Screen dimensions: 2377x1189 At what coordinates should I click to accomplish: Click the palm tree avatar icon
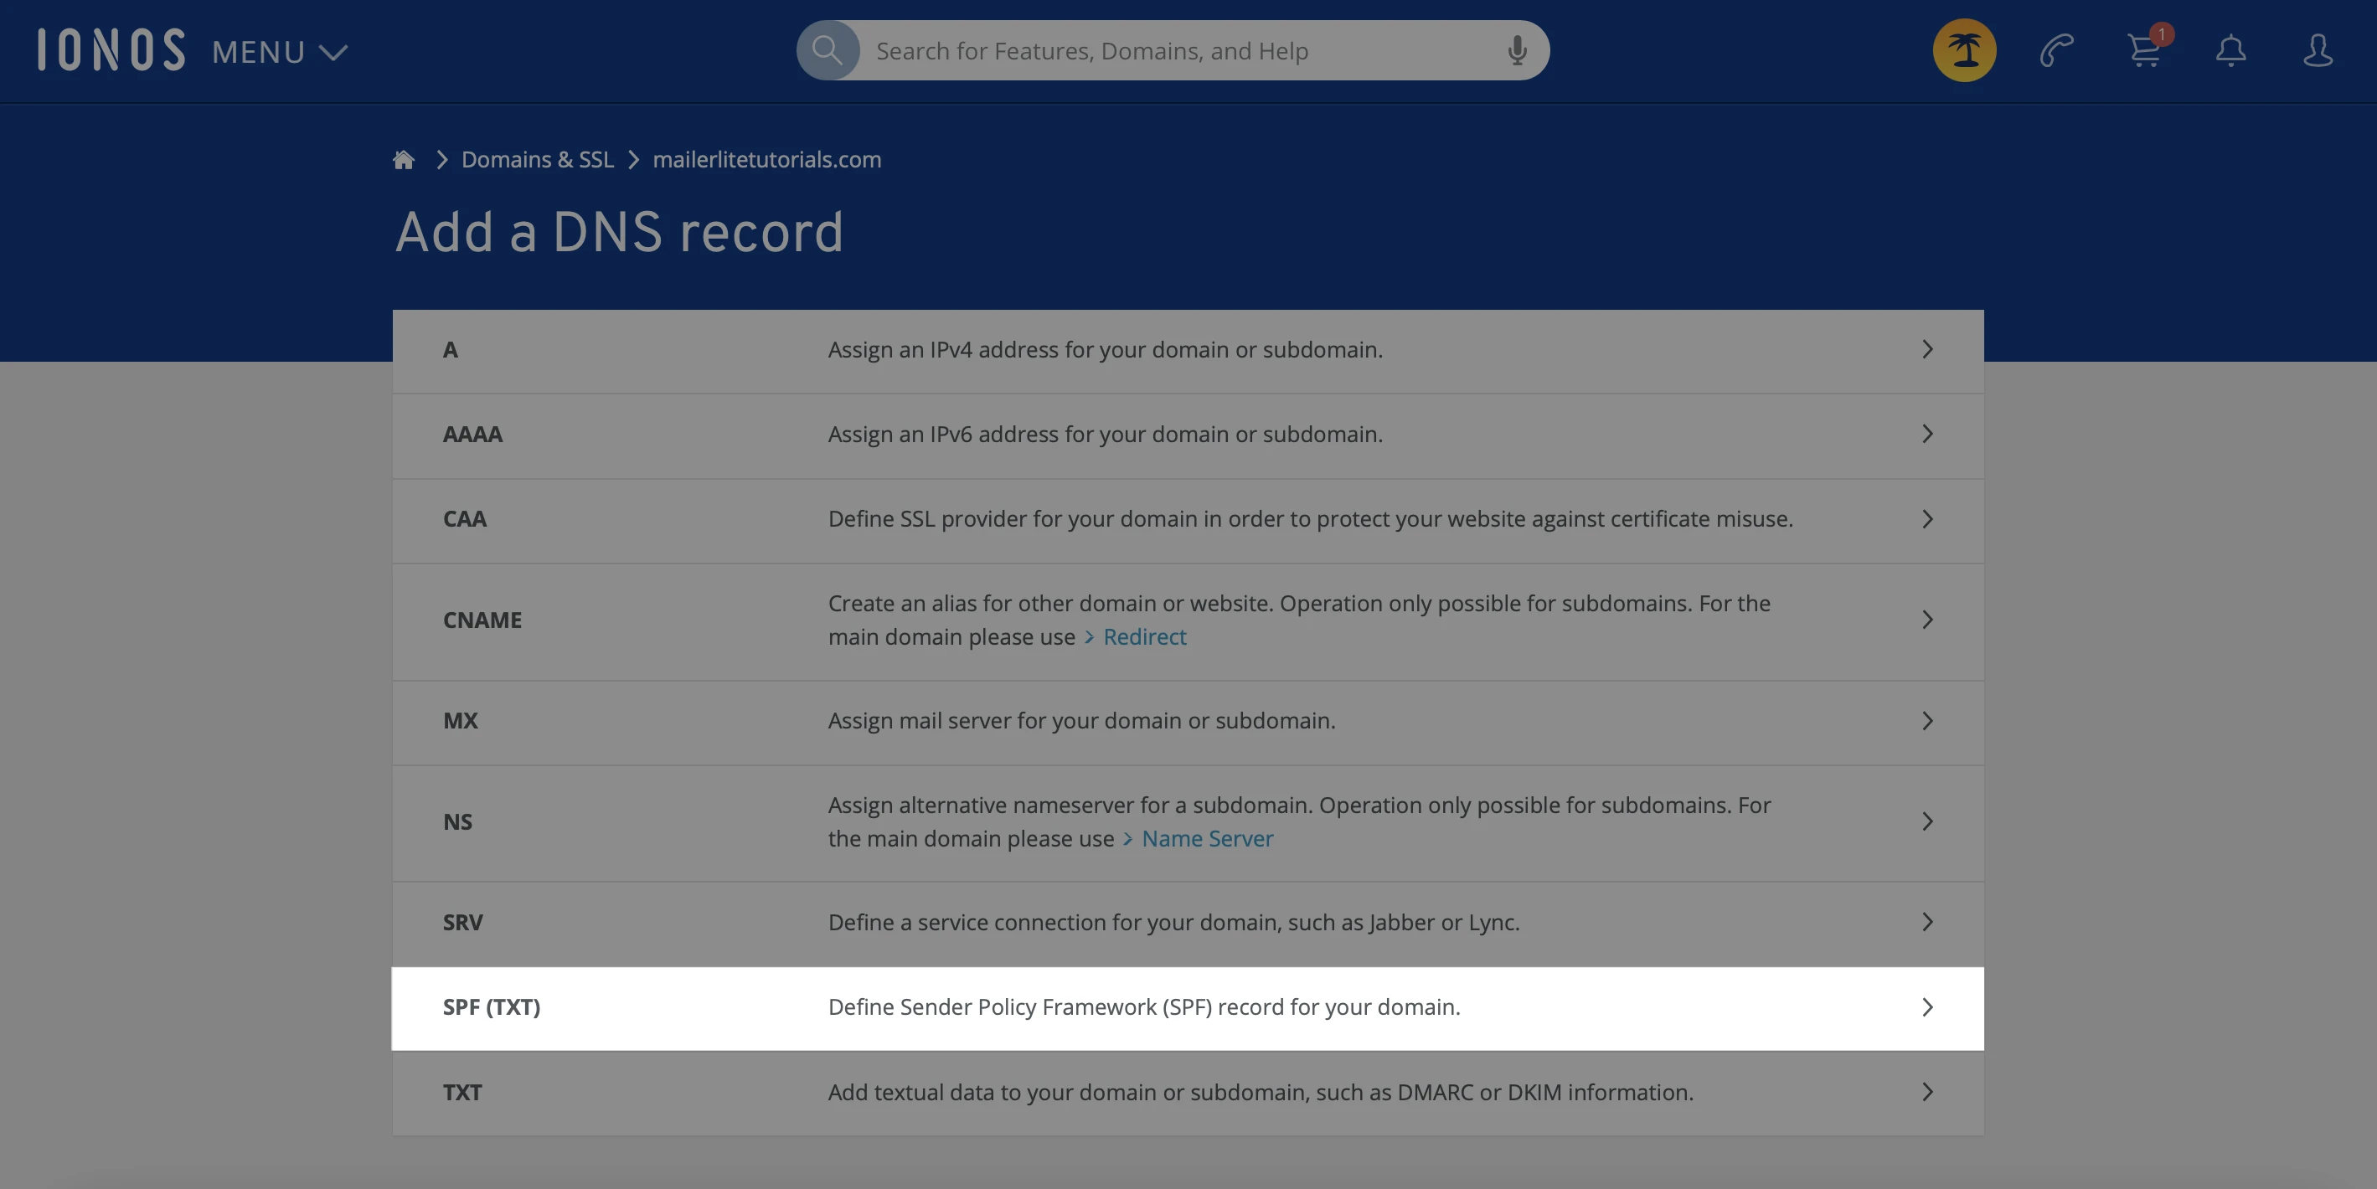1963,49
